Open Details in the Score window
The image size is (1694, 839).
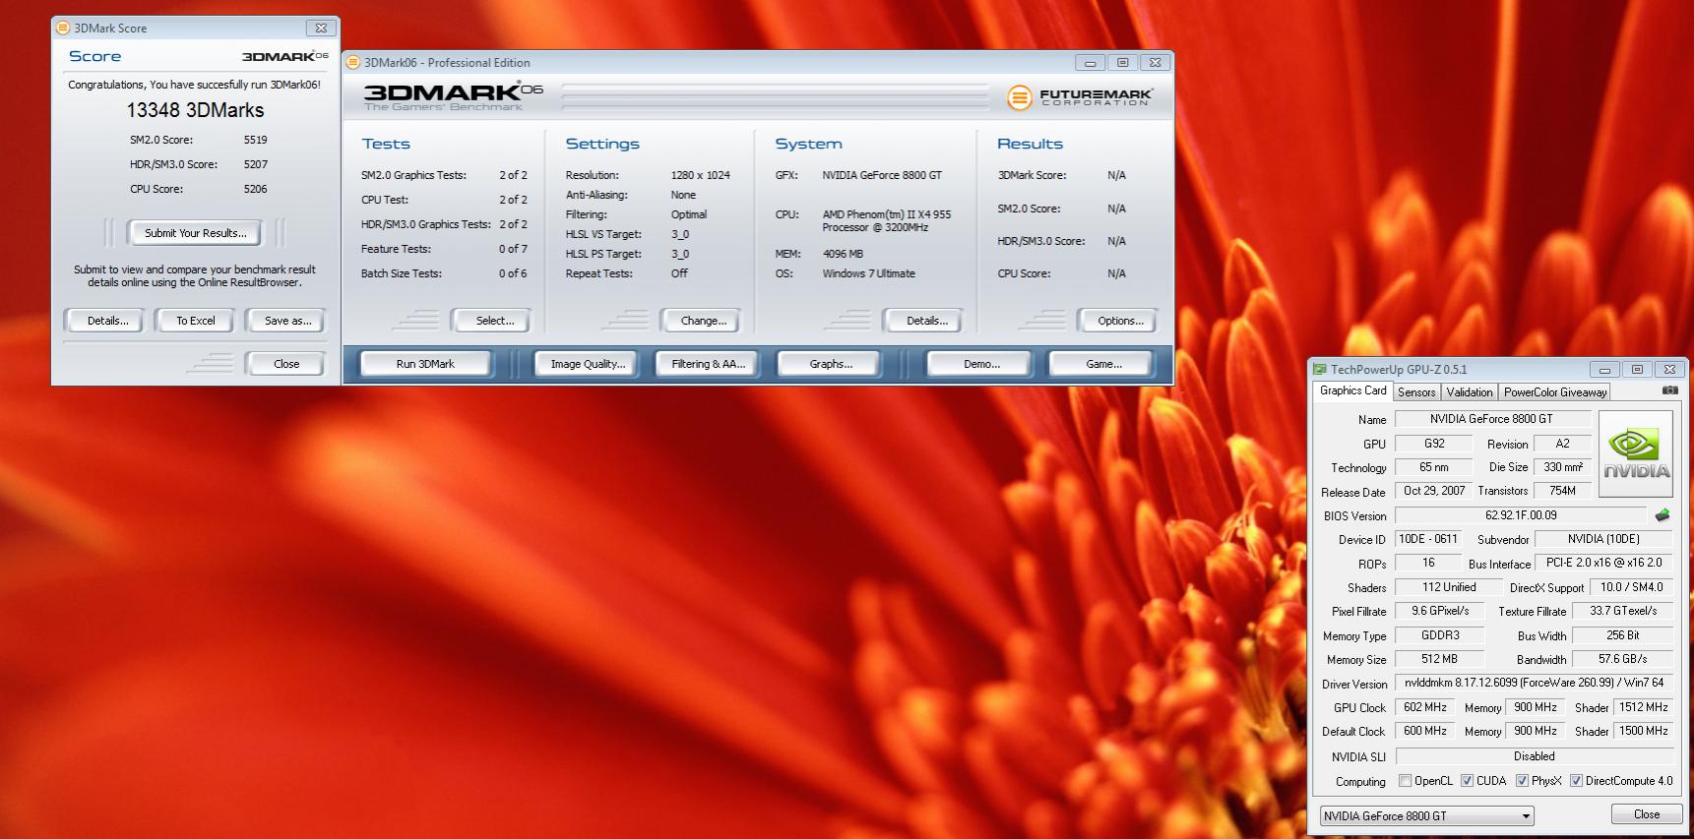click(x=107, y=321)
